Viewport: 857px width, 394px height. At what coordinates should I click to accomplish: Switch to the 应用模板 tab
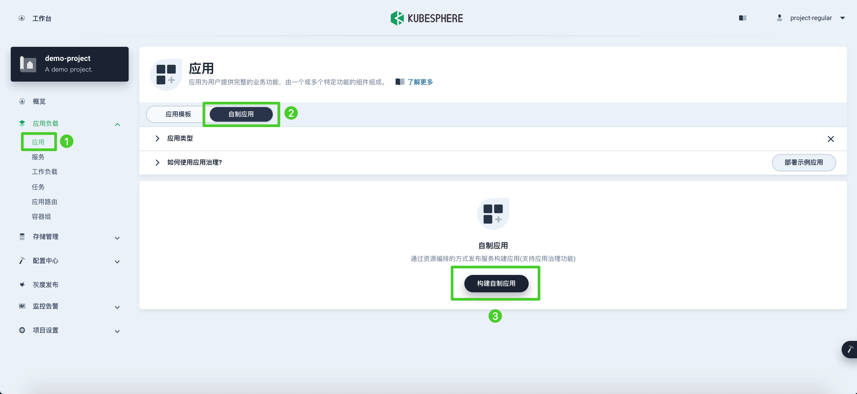[178, 114]
